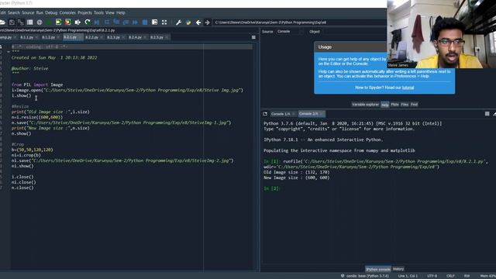This screenshot has width=496, height=279.
Task: Open Preferences with the wrench icon
Action: tap(178, 22)
